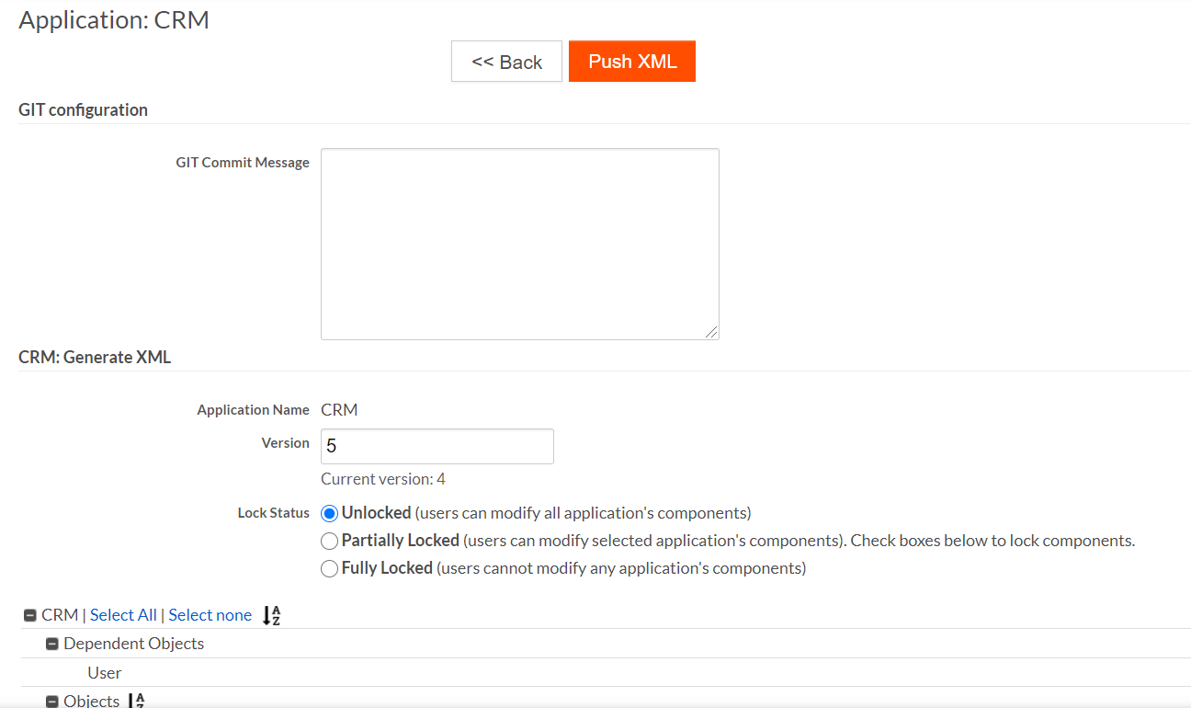The image size is (1191, 708).
Task: Select the User dependent object item
Action: (x=105, y=673)
